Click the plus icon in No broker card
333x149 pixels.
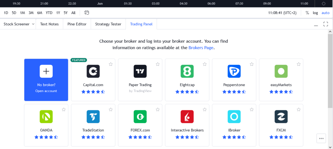(x=46, y=71)
